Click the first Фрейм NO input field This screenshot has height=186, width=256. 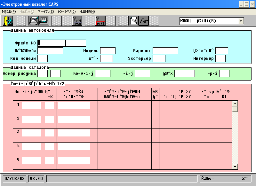point(52,43)
